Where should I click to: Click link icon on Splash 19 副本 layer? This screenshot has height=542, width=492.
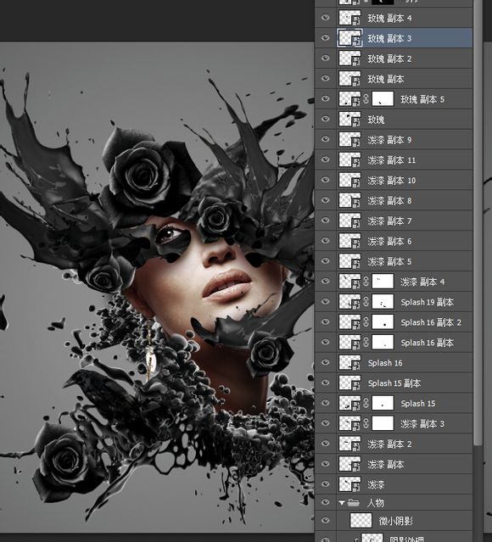(x=366, y=302)
